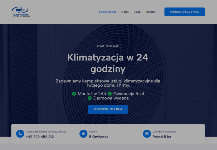Click the lifebuoy experience icon

(147, 134)
